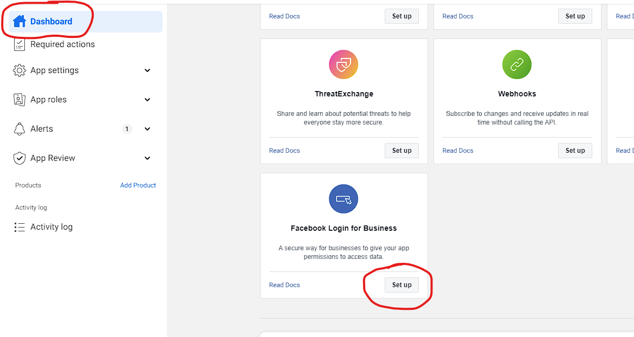
Task: Click Set up above the Webhooks card
Action: tap(575, 16)
